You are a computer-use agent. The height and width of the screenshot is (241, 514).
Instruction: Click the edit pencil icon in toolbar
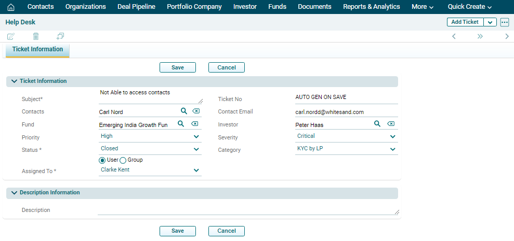click(11, 36)
